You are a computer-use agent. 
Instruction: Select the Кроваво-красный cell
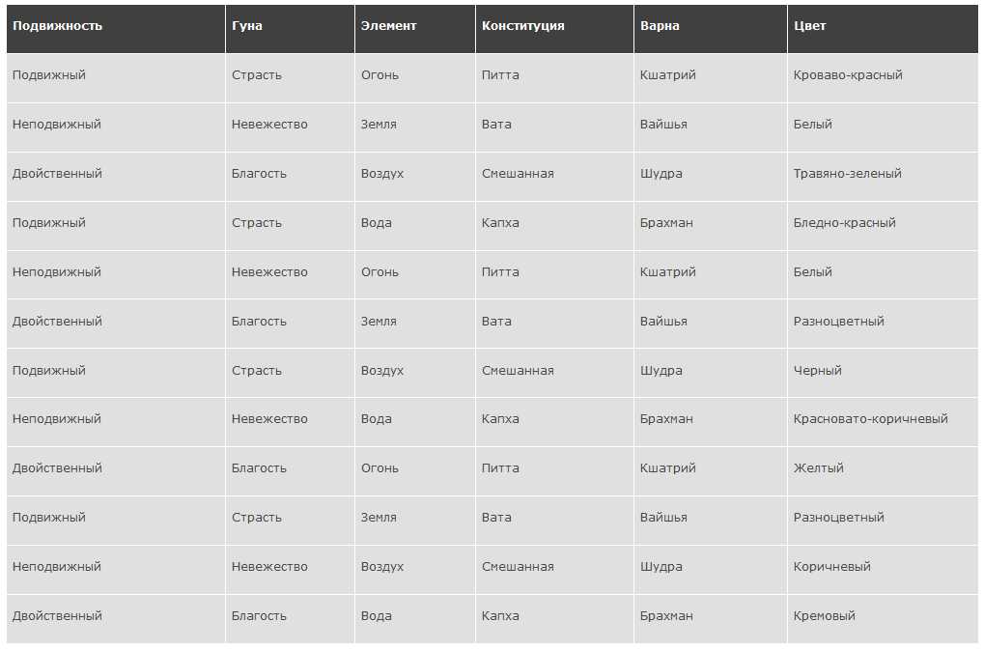883,78
